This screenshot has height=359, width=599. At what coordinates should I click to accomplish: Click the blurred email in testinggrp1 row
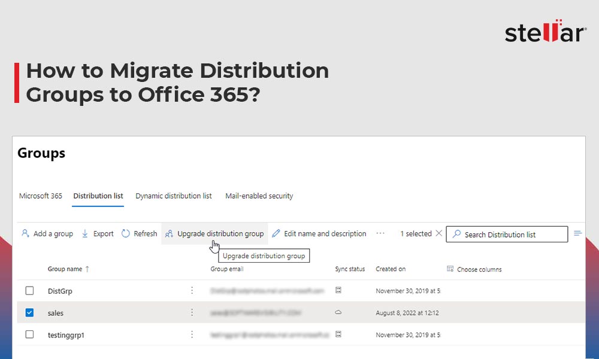269,335
